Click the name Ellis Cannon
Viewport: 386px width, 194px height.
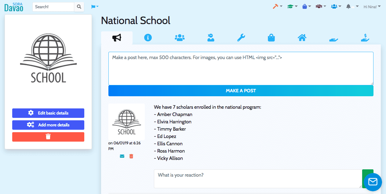[x=170, y=144]
